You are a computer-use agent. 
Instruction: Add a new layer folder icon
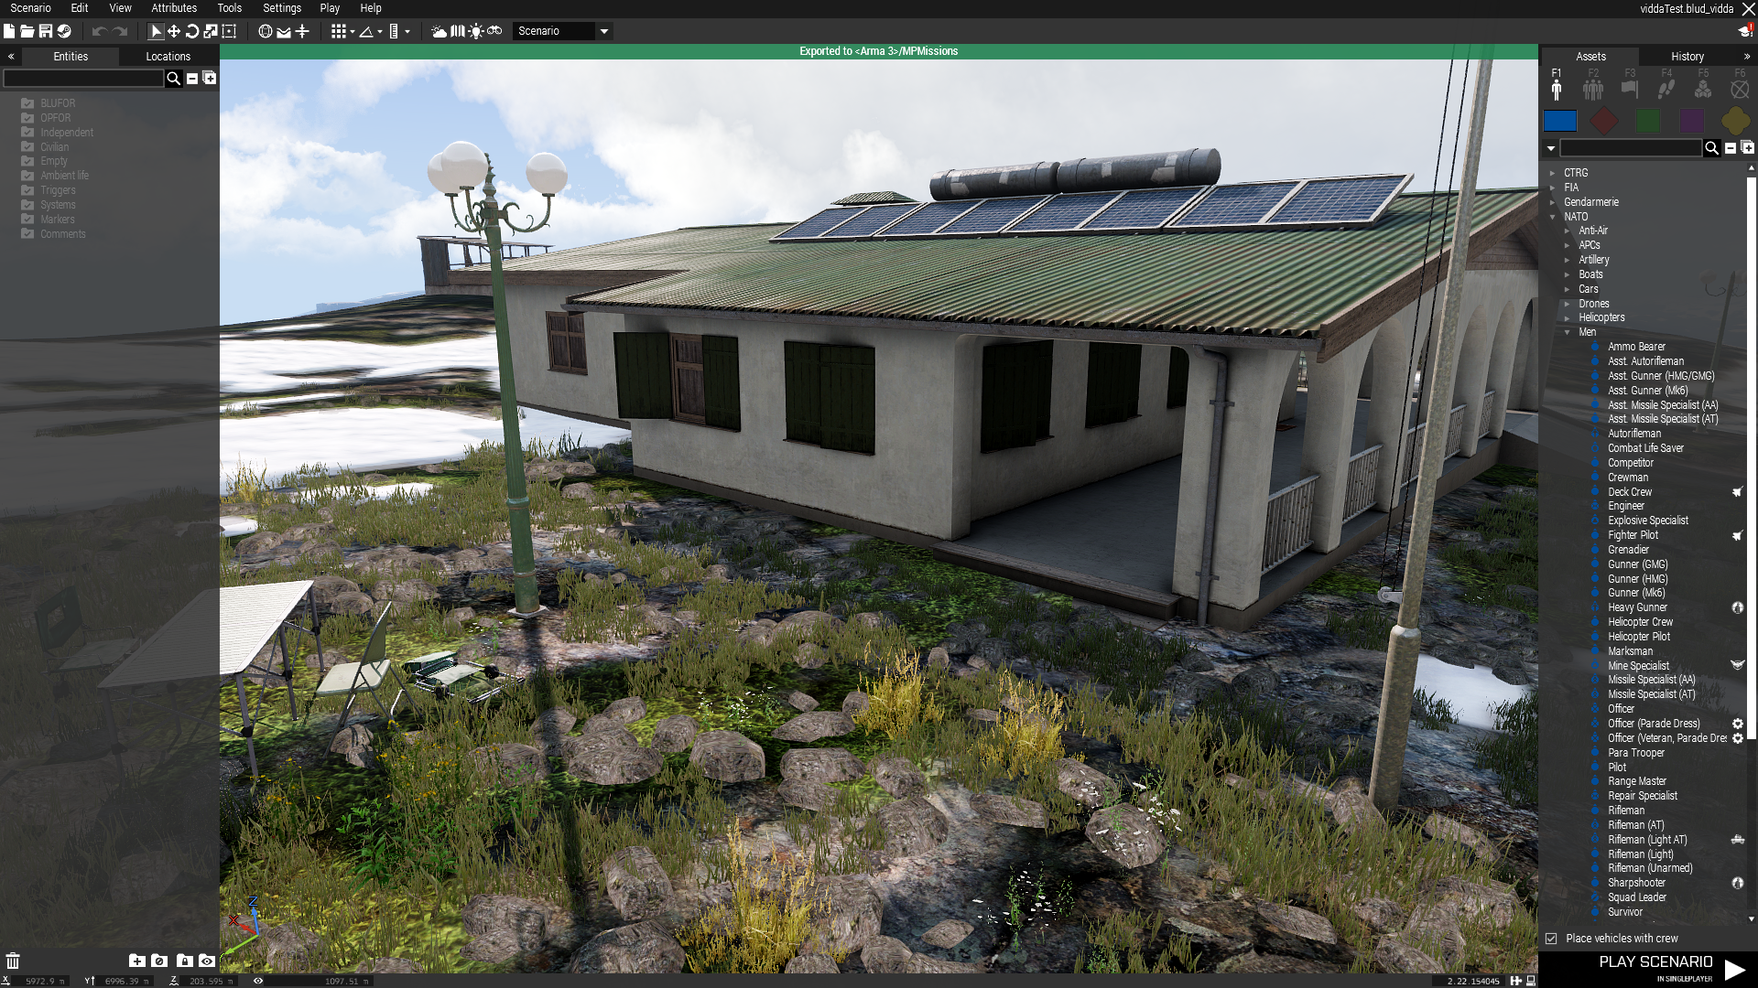point(136,961)
